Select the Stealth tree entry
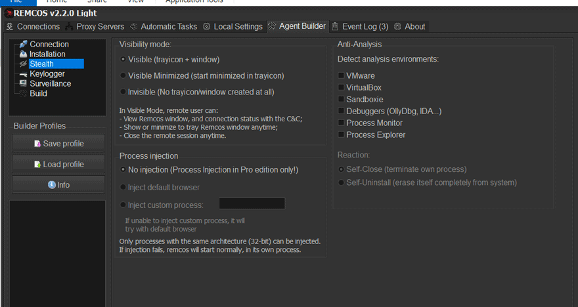Viewport: 578px width, 307px height. pos(56,64)
